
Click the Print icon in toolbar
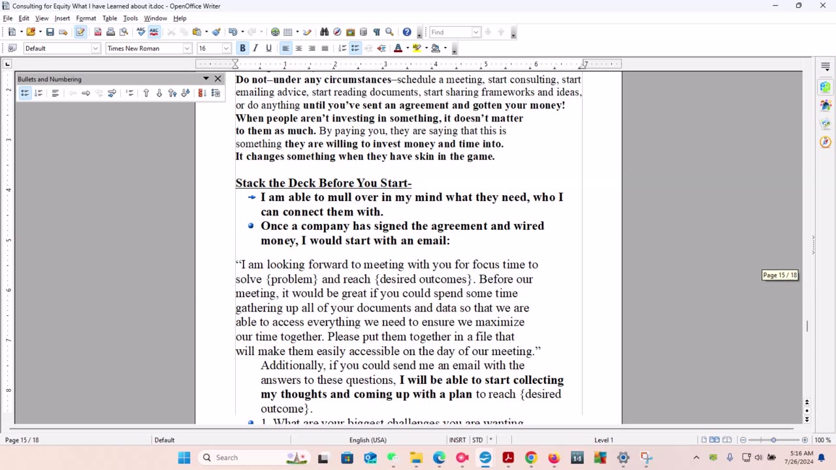tap(110, 32)
